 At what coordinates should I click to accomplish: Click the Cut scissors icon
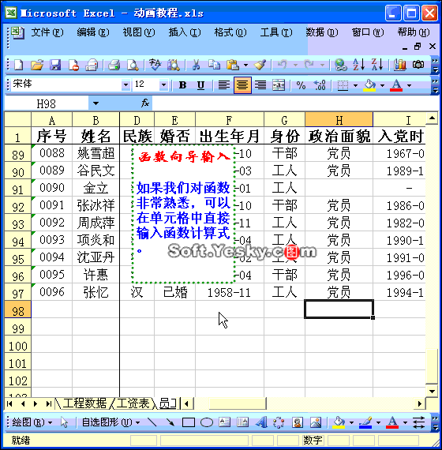point(196,65)
